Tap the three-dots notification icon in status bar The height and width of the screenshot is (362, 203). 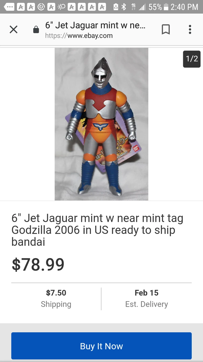[x=9, y=7]
